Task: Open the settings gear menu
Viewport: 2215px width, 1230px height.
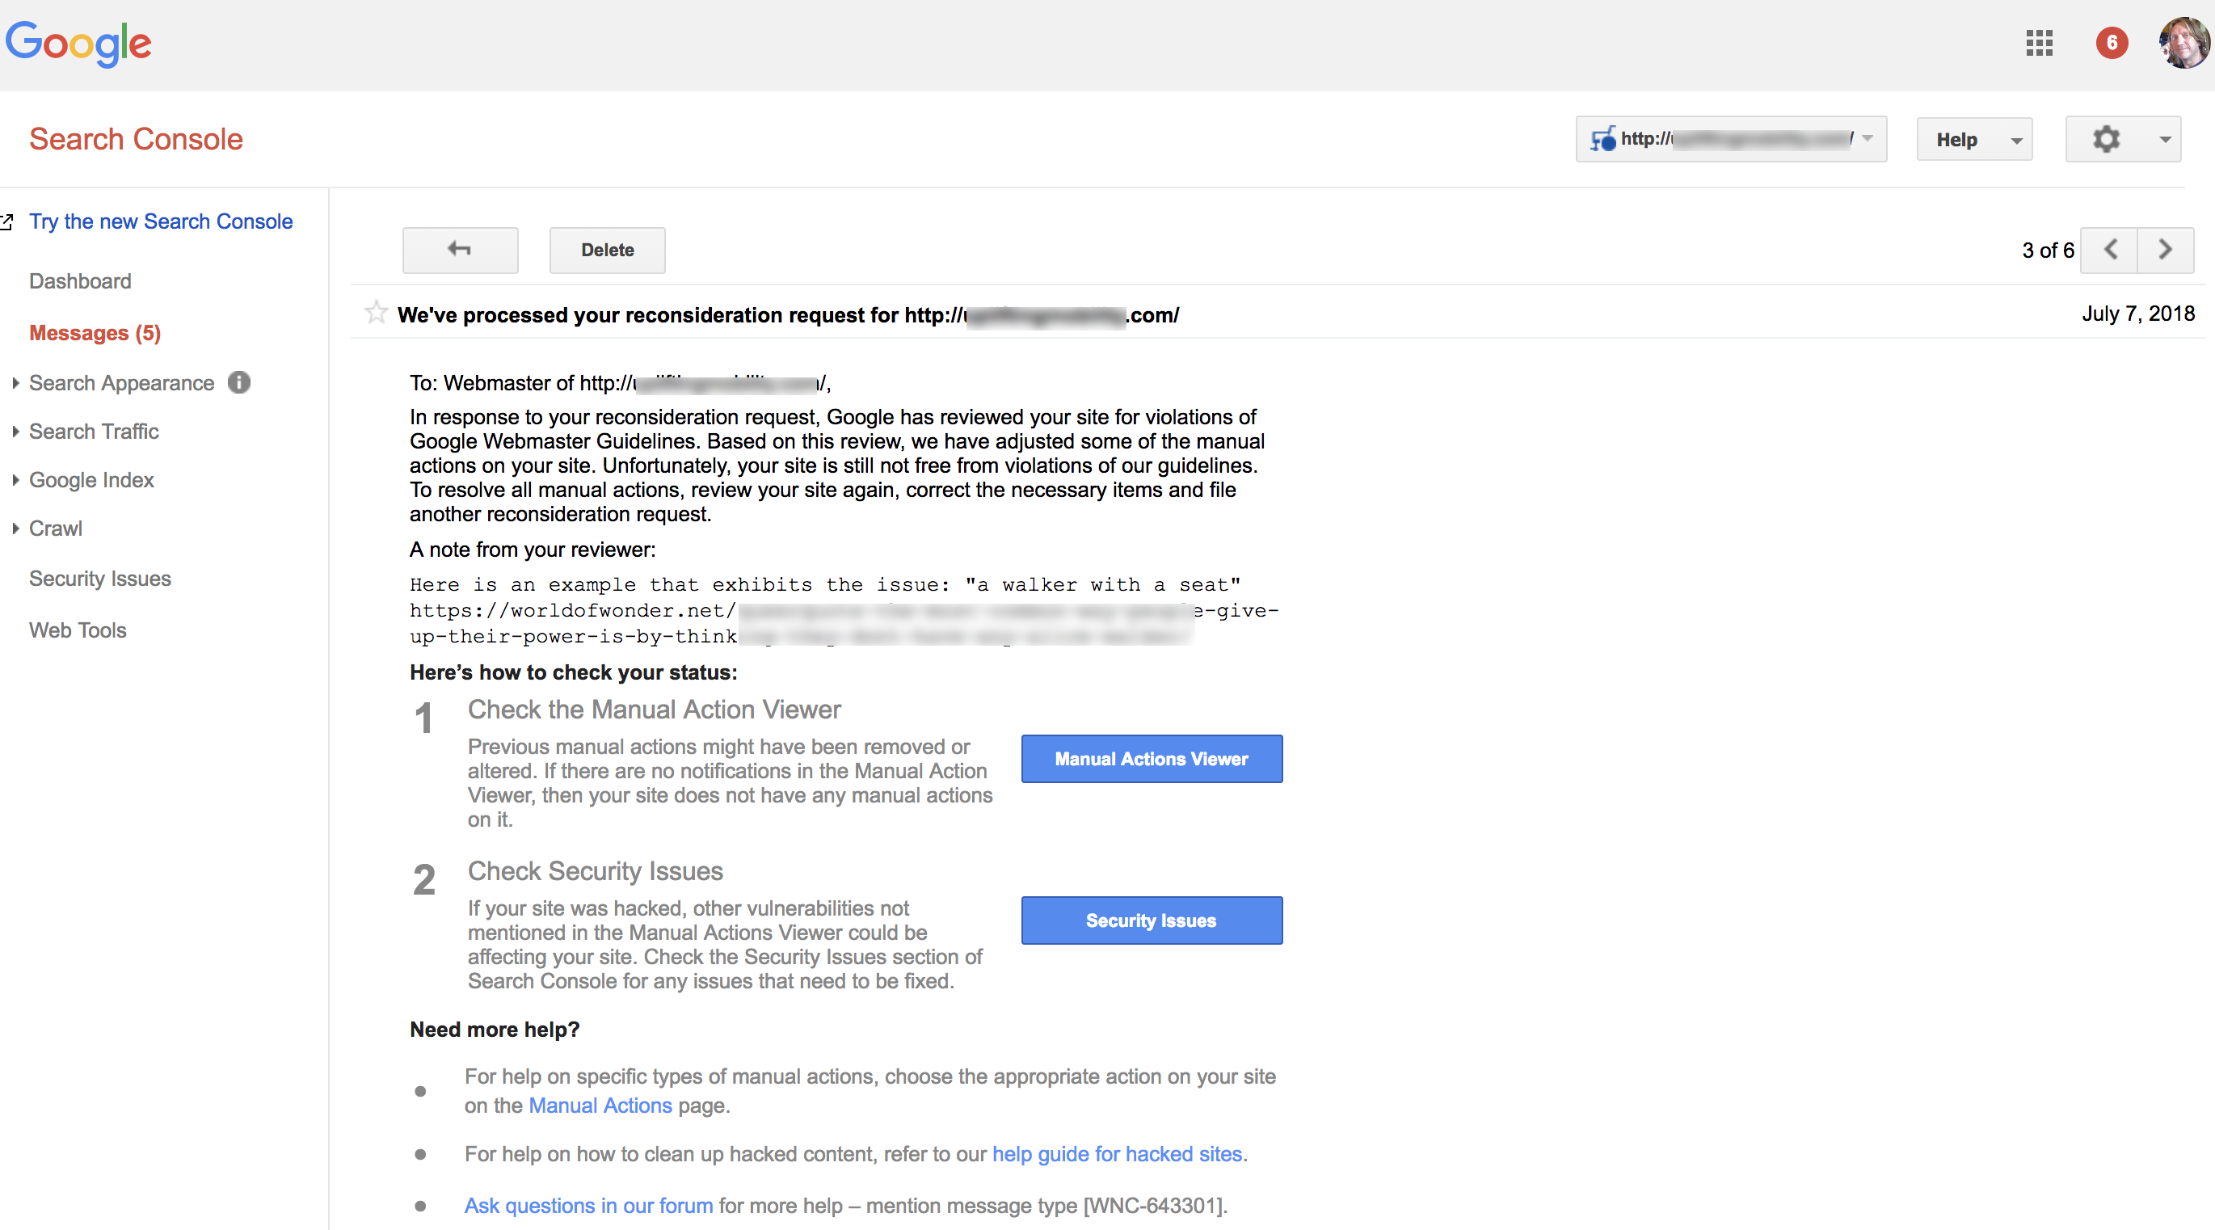Action: (2122, 139)
